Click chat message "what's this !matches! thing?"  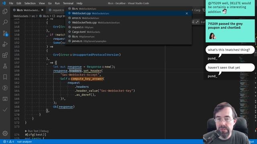coord(230,50)
